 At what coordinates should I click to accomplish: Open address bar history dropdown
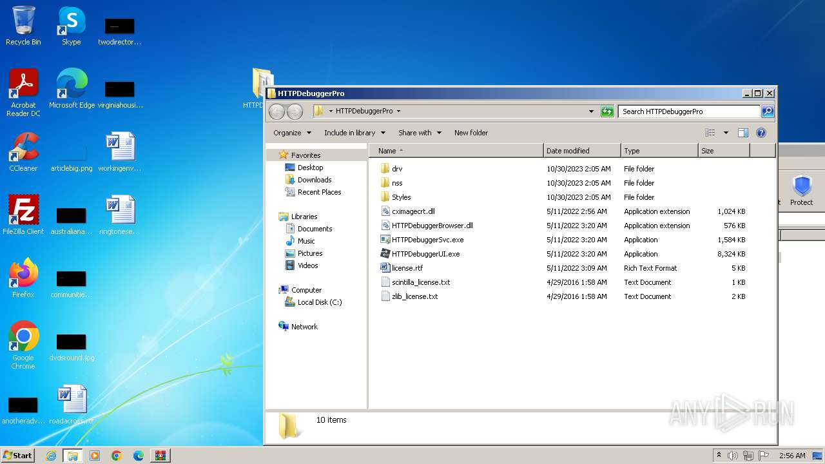591,111
